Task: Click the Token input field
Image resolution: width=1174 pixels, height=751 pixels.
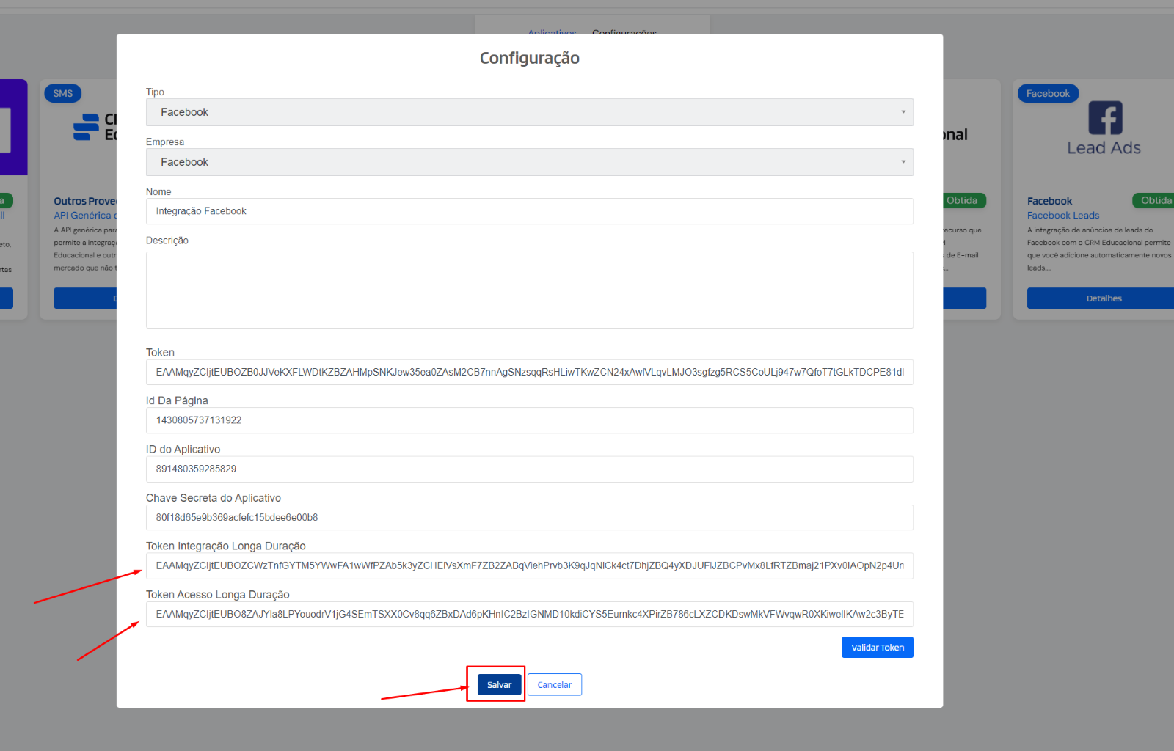Action: pos(529,372)
